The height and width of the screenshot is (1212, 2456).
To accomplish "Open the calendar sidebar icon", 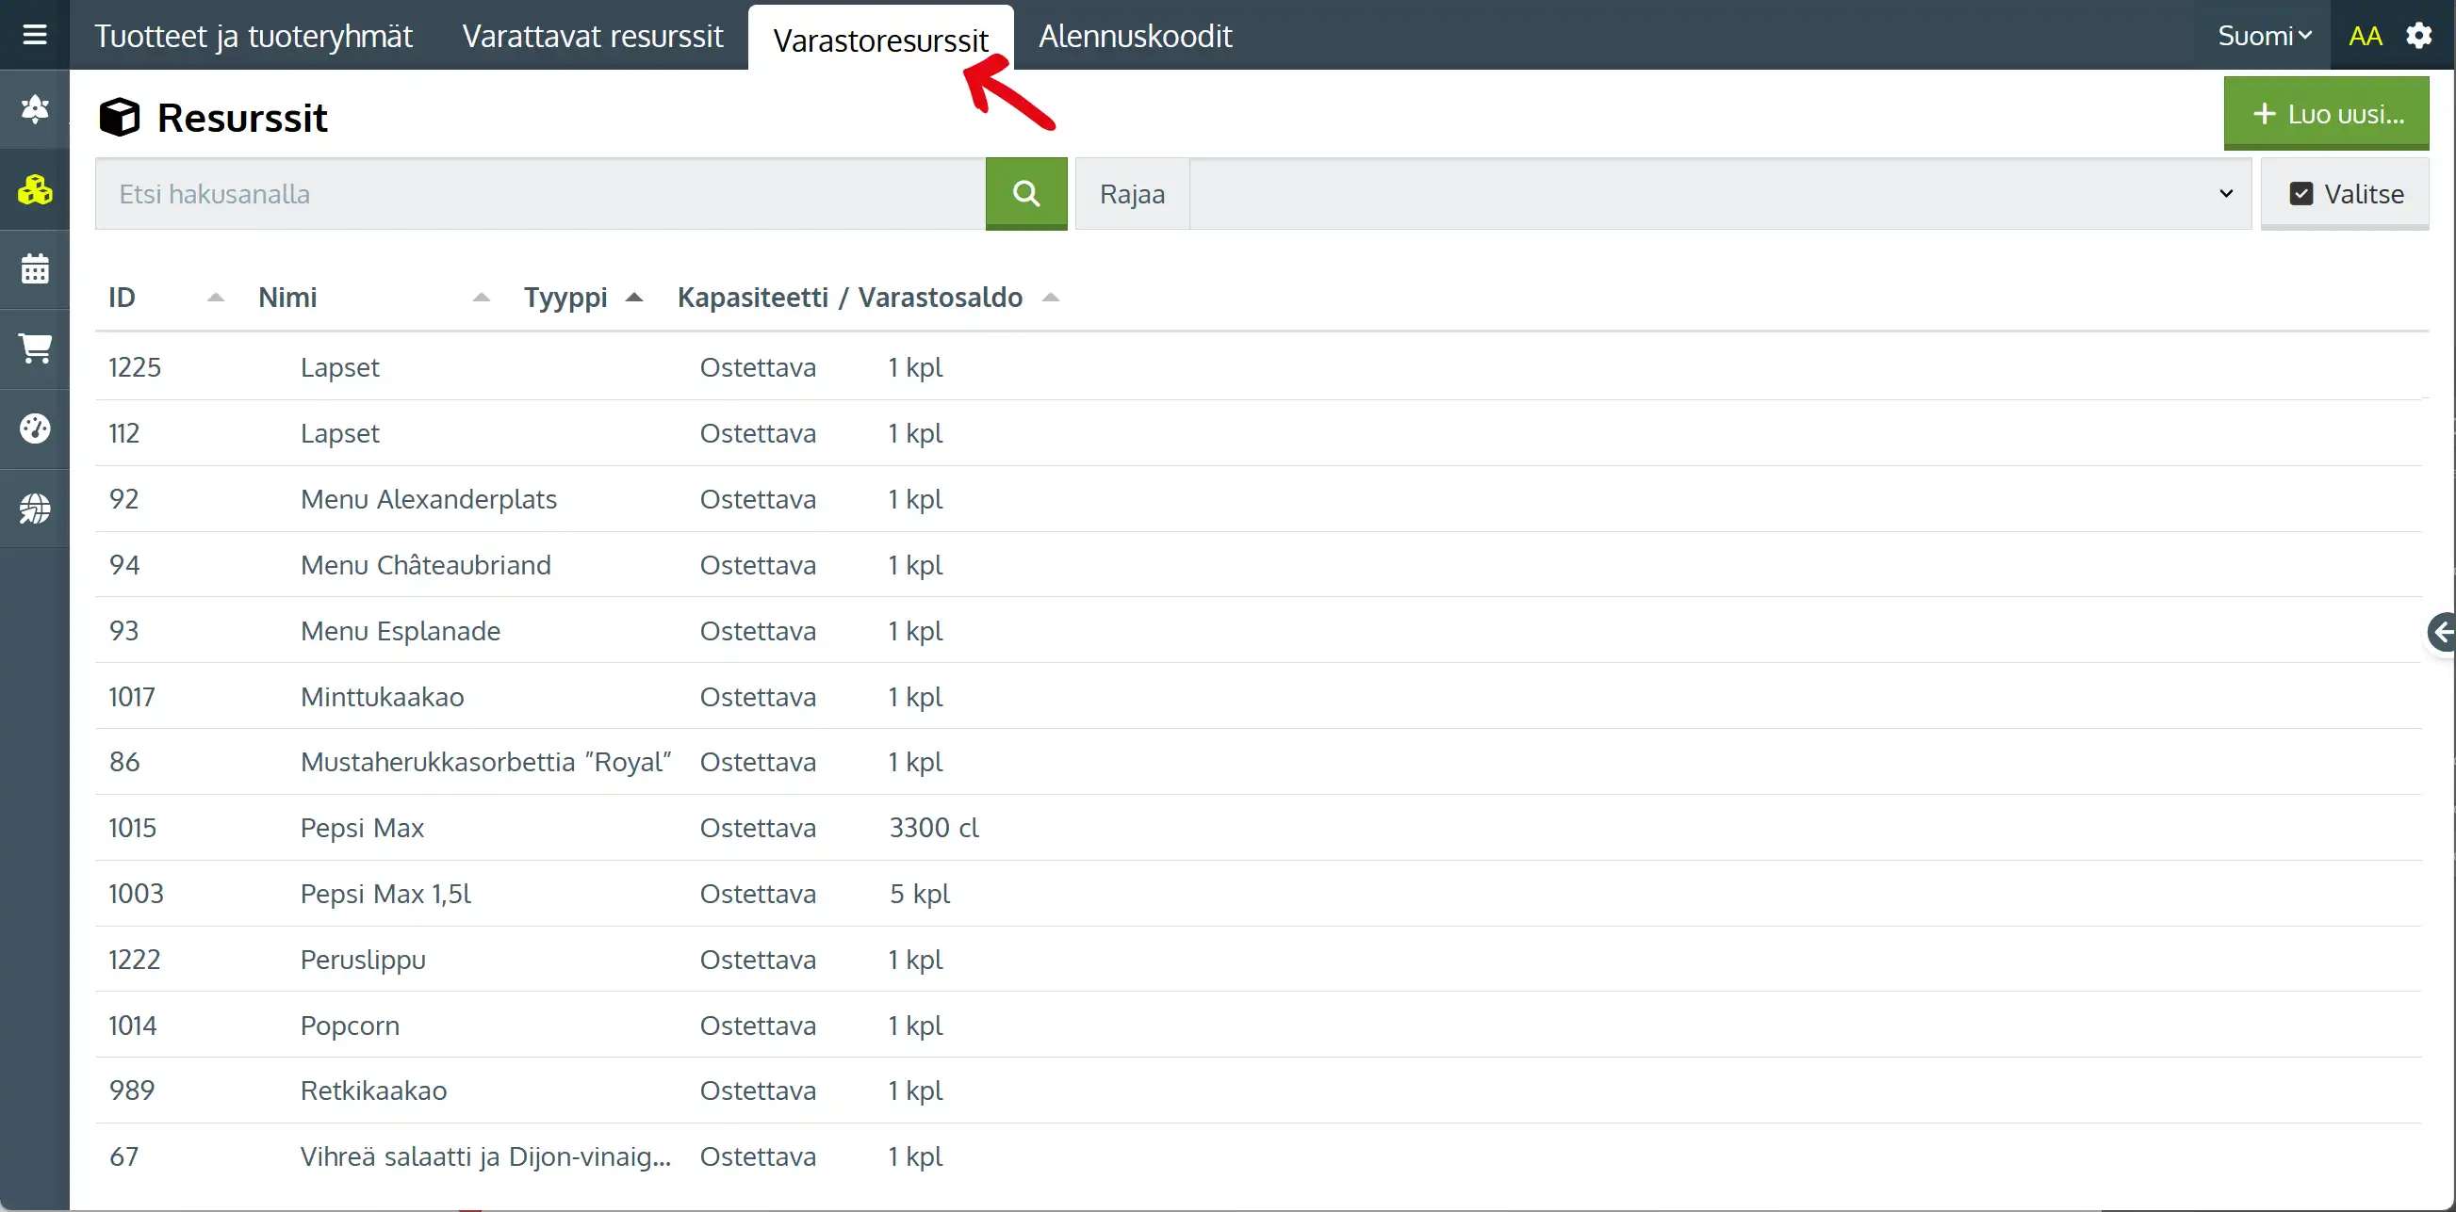I will pyautogui.click(x=34, y=268).
